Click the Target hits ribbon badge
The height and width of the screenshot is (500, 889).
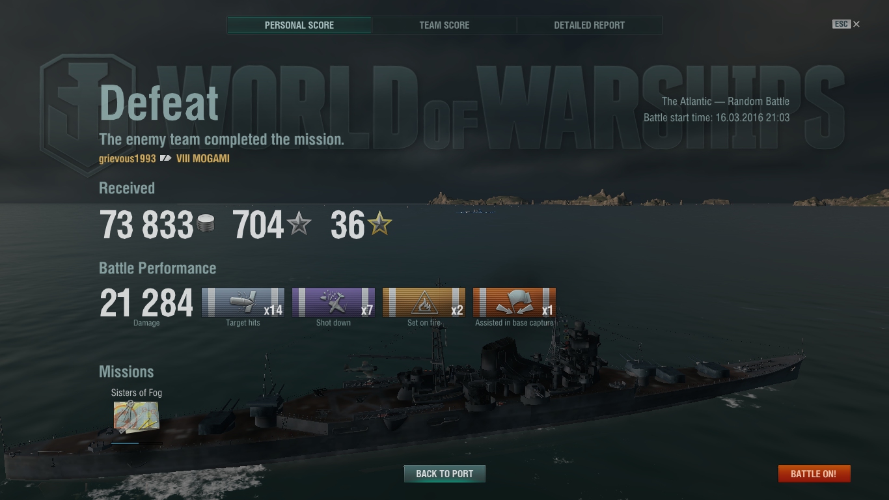pyautogui.click(x=243, y=303)
